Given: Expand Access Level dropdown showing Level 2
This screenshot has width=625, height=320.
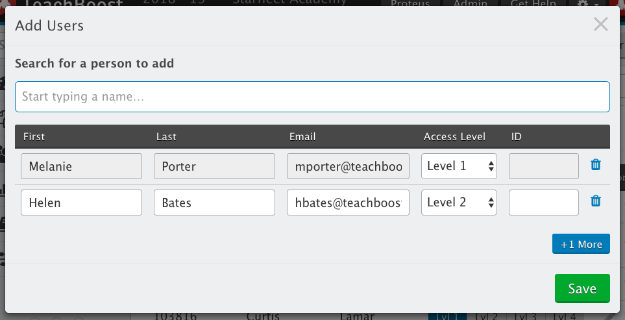Looking at the screenshot, I should (459, 203).
